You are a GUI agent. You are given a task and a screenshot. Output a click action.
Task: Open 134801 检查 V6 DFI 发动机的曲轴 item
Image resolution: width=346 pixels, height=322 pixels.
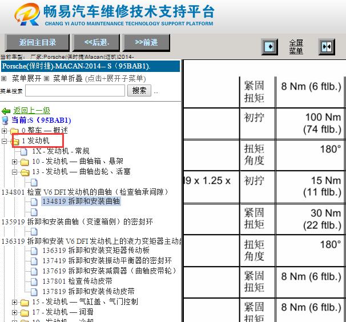(x=85, y=192)
